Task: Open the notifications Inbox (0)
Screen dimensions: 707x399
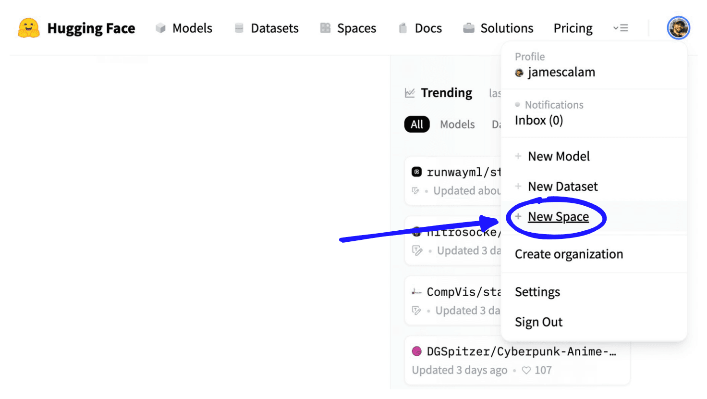Action: (538, 120)
